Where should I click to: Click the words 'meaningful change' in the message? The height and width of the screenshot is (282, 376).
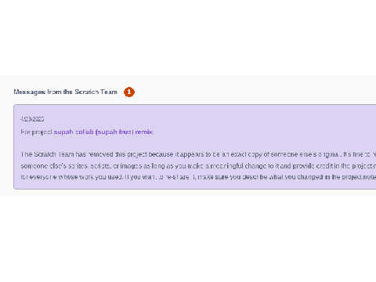coord(234,166)
